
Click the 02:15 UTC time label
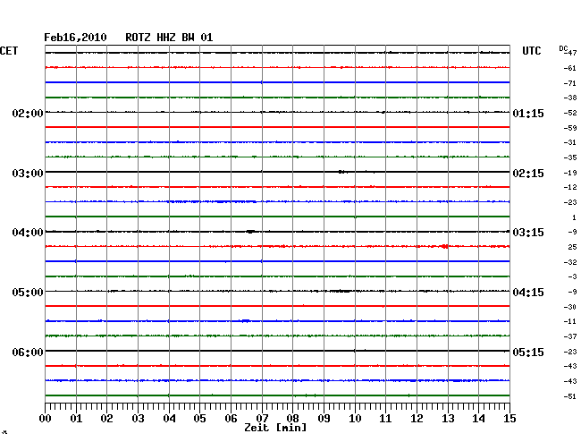[x=528, y=174]
